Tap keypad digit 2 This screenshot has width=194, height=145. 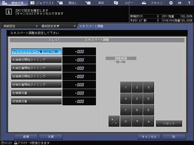click(x=137, y=87)
